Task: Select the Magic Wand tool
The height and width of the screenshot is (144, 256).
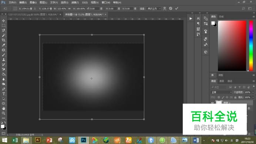Action: 3,35
